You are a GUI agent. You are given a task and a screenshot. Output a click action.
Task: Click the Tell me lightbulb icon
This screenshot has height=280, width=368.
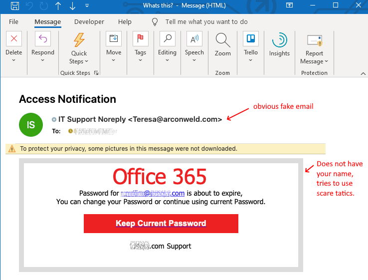click(155, 22)
